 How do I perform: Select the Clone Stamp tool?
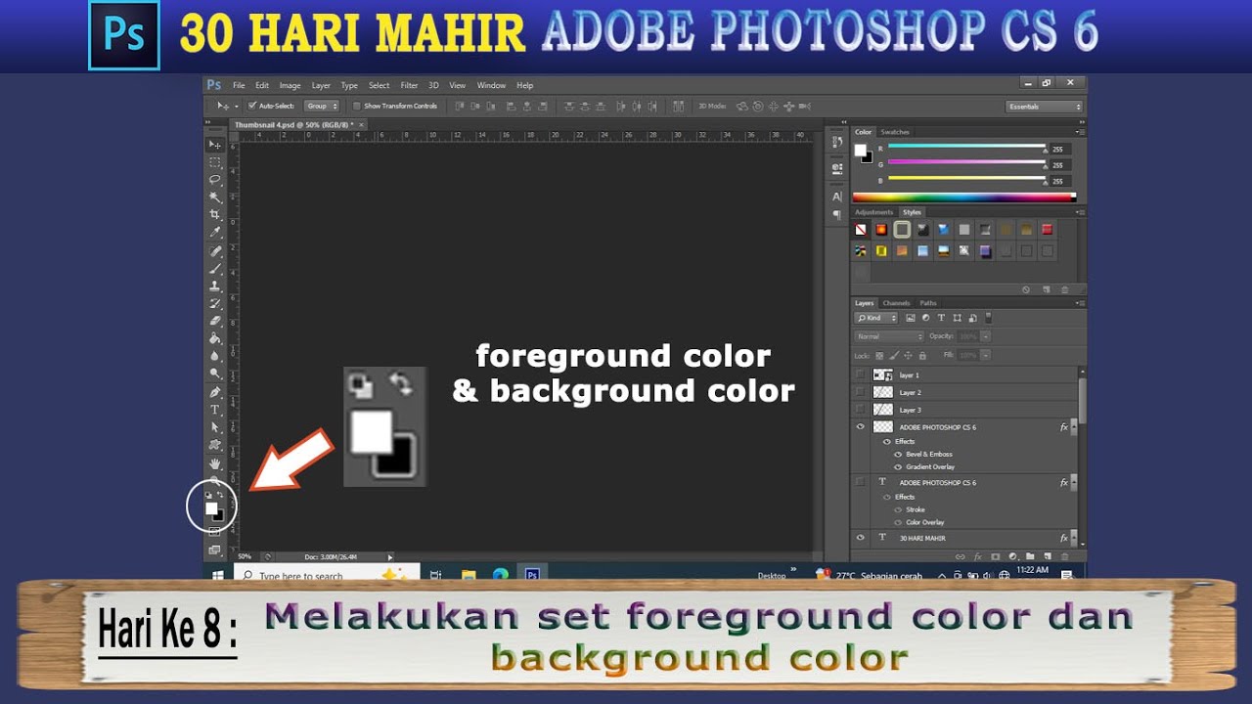[215, 286]
